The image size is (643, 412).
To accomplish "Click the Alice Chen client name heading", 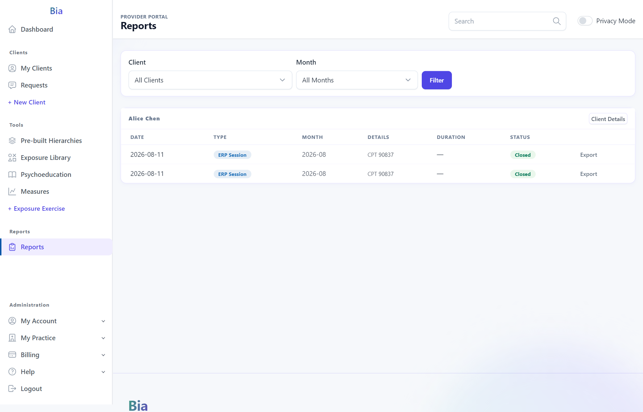I will tap(144, 119).
